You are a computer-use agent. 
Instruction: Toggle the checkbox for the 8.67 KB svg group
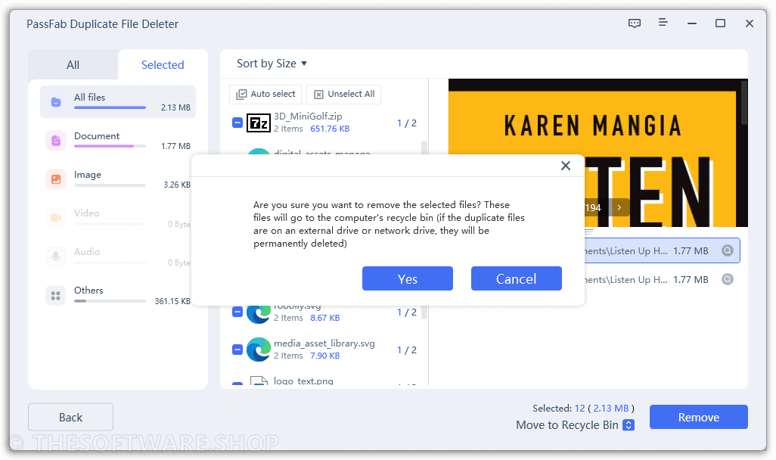237,312
